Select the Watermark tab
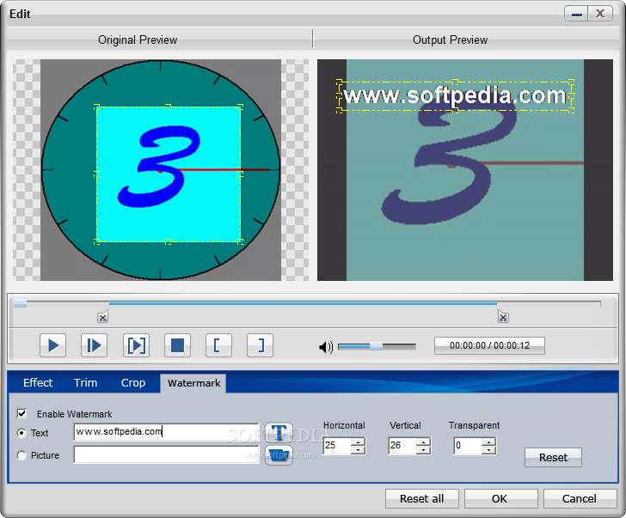Screen dimensions: 626x518 click(x=193, y=383)
